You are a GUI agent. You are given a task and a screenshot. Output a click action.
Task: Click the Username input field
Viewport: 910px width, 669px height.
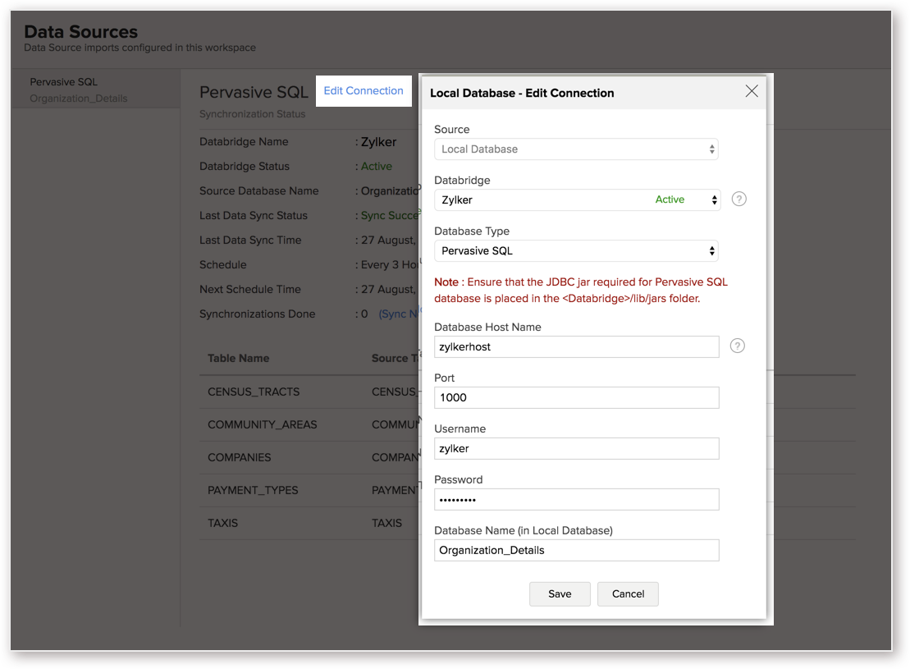[x=576, y=448]
